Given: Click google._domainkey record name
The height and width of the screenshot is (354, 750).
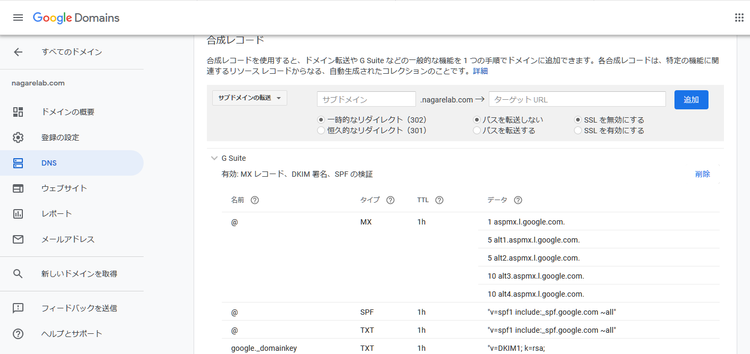Looking at the screenshot, I should point(264,348).
